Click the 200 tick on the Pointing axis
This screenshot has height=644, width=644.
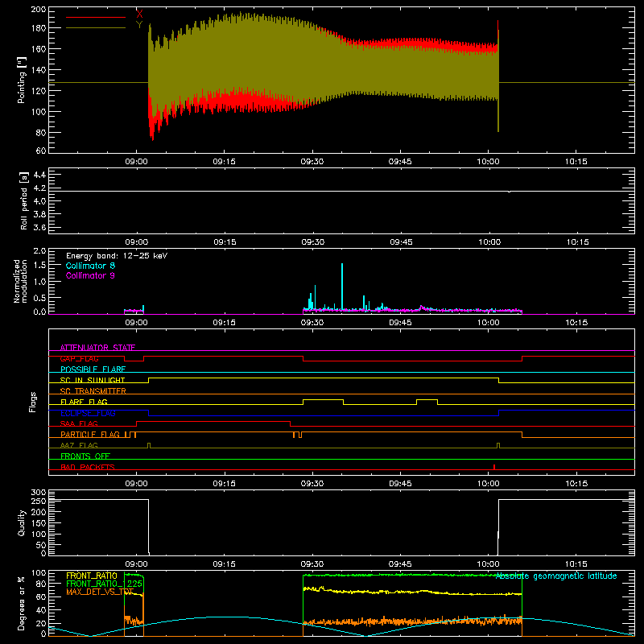(38, 10)
